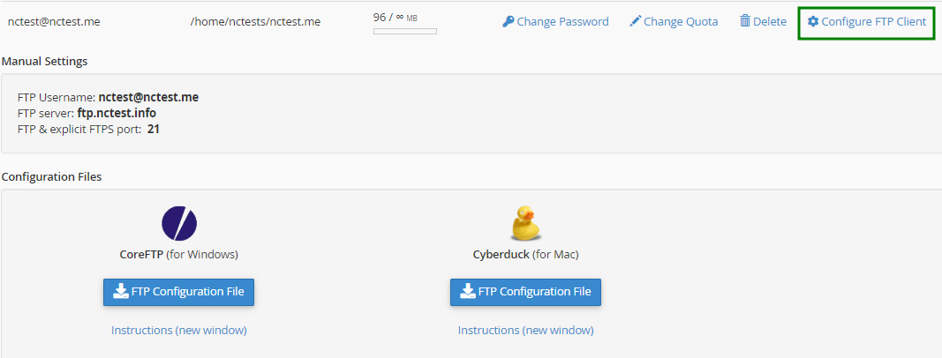942x358 pixels.
Task: Click download icon in Cyberduck configuration button
Action: coord(467,292)
